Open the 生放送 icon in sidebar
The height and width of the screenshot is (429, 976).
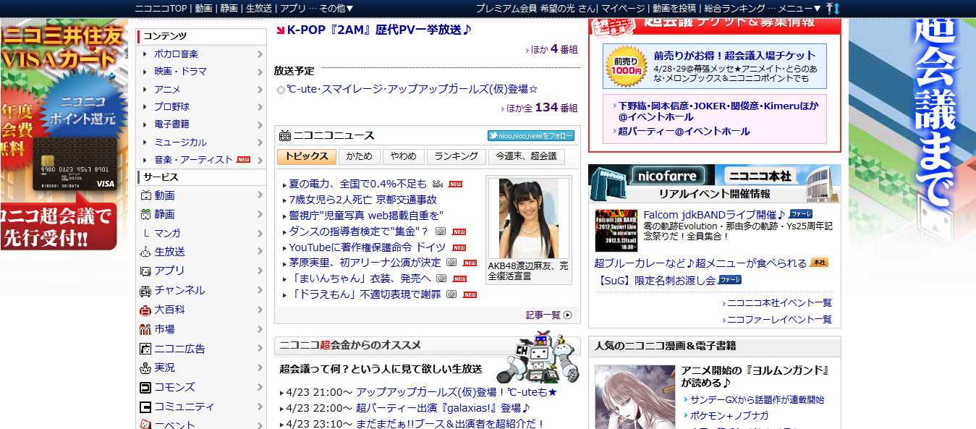click(145, 252)
